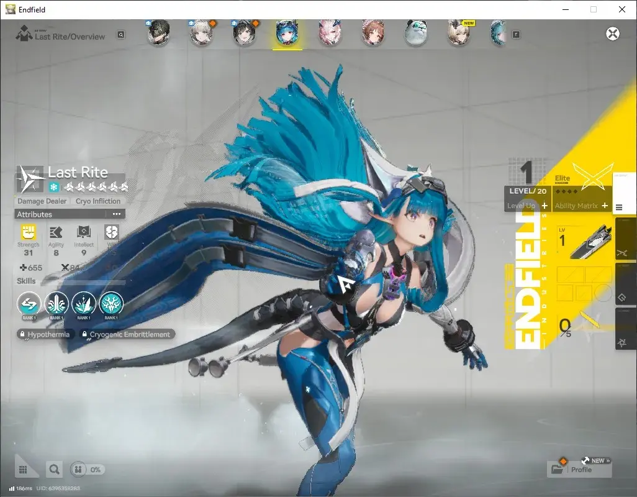Click the LEVEL/20 indicator

click(528, 191)
